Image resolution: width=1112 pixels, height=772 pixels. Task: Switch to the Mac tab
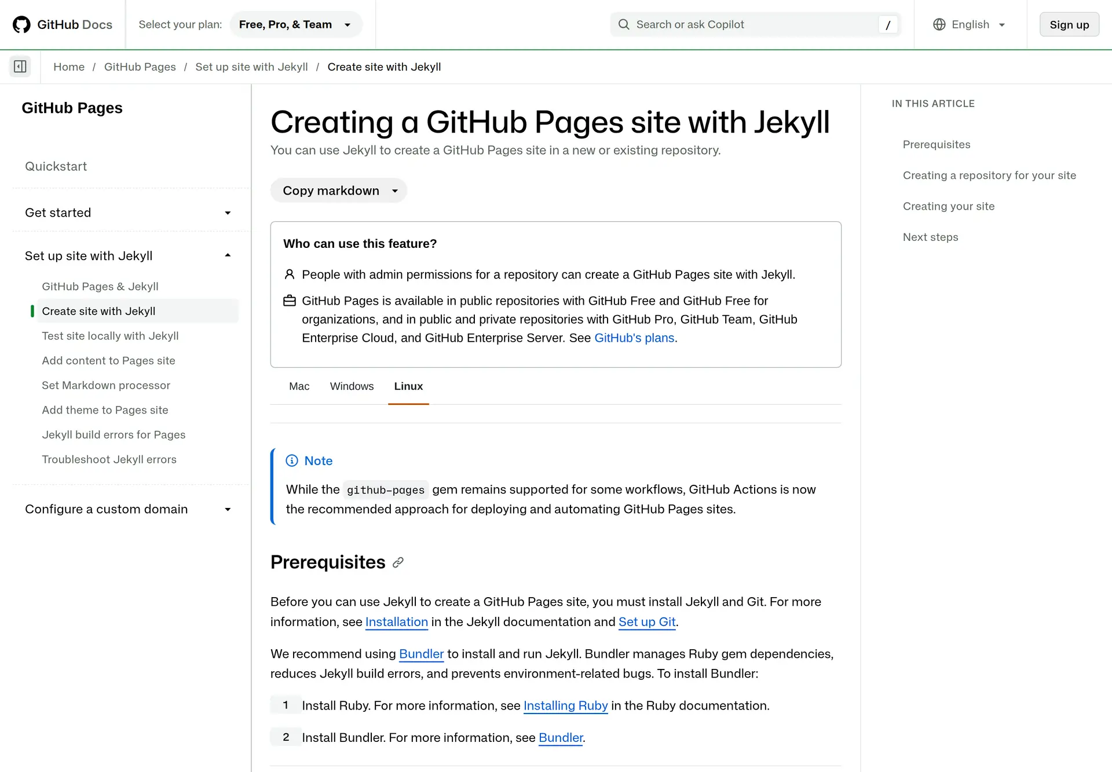[299, 386]
